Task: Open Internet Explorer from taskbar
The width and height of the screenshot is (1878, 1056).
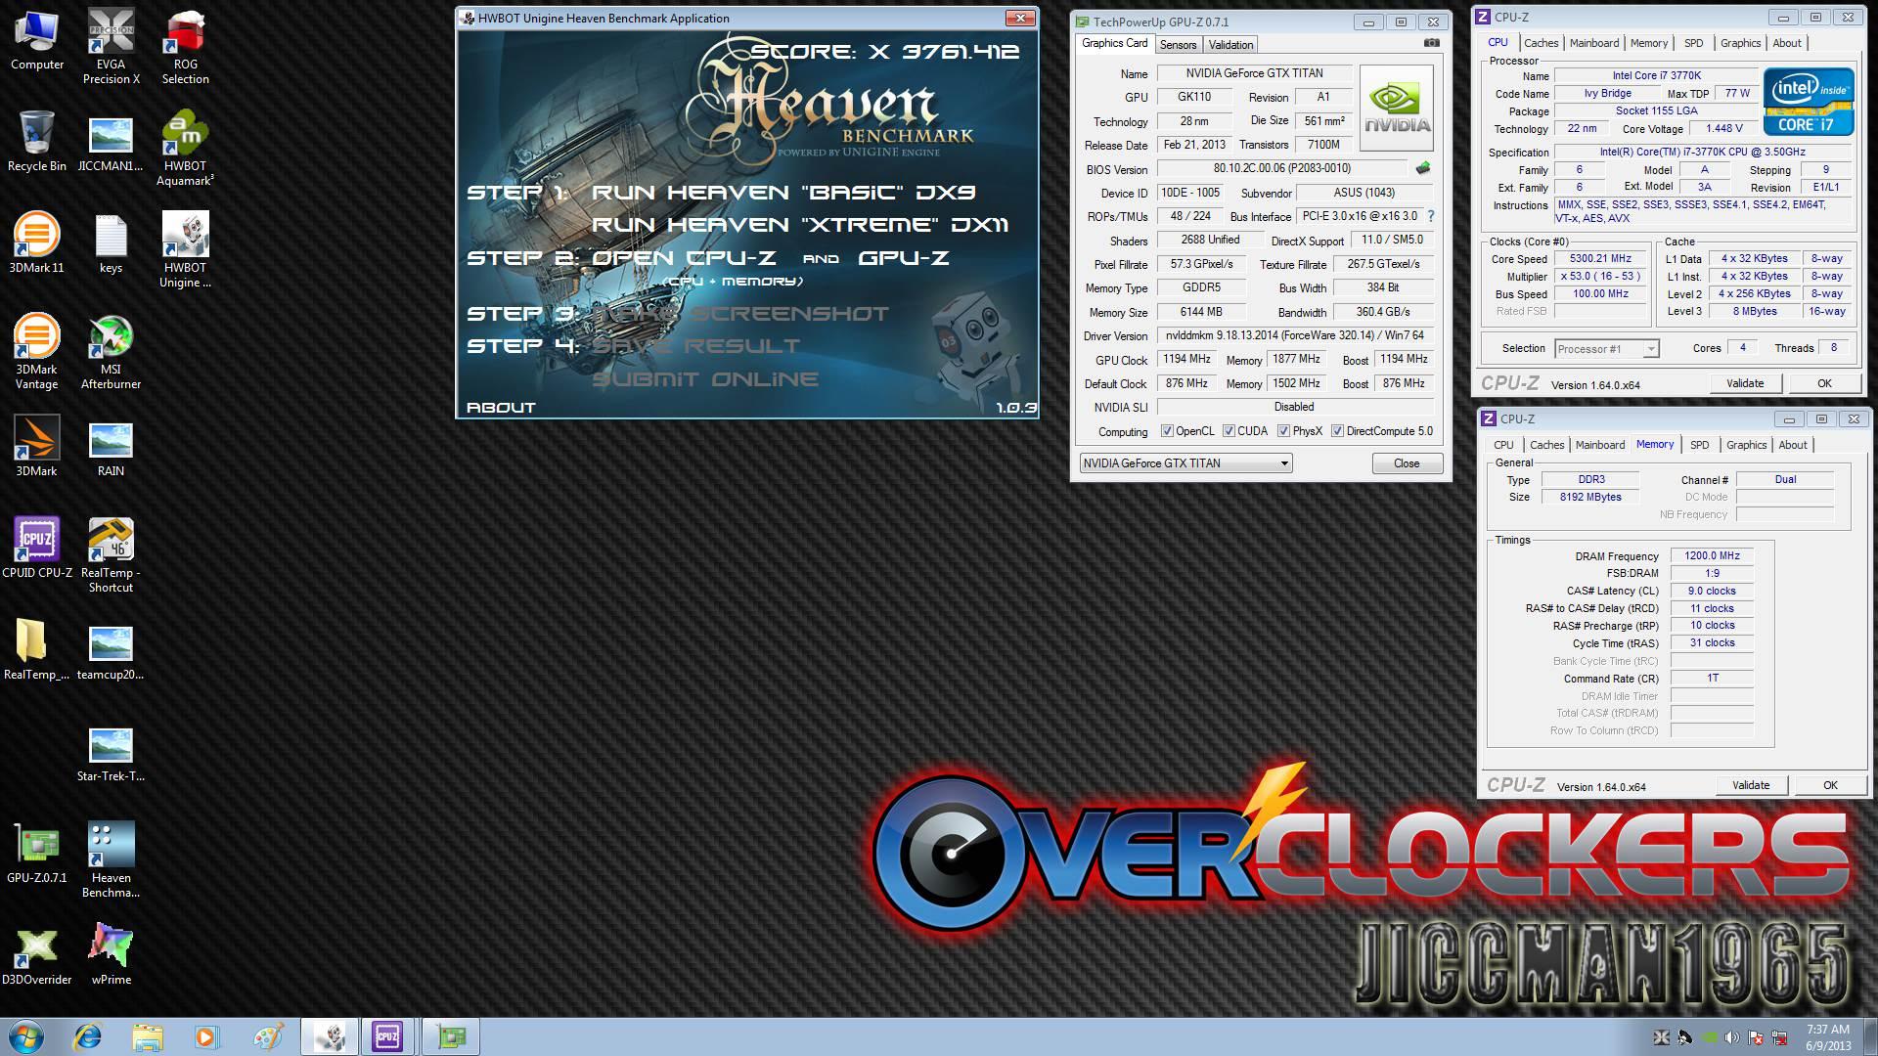Action: [x=88, y=1036]
